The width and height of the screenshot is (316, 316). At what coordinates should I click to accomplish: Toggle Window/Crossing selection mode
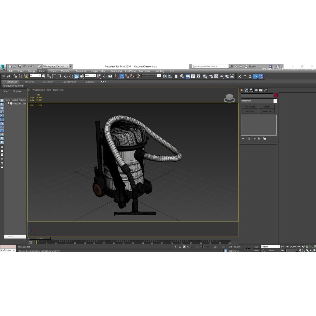click(60, 76)
